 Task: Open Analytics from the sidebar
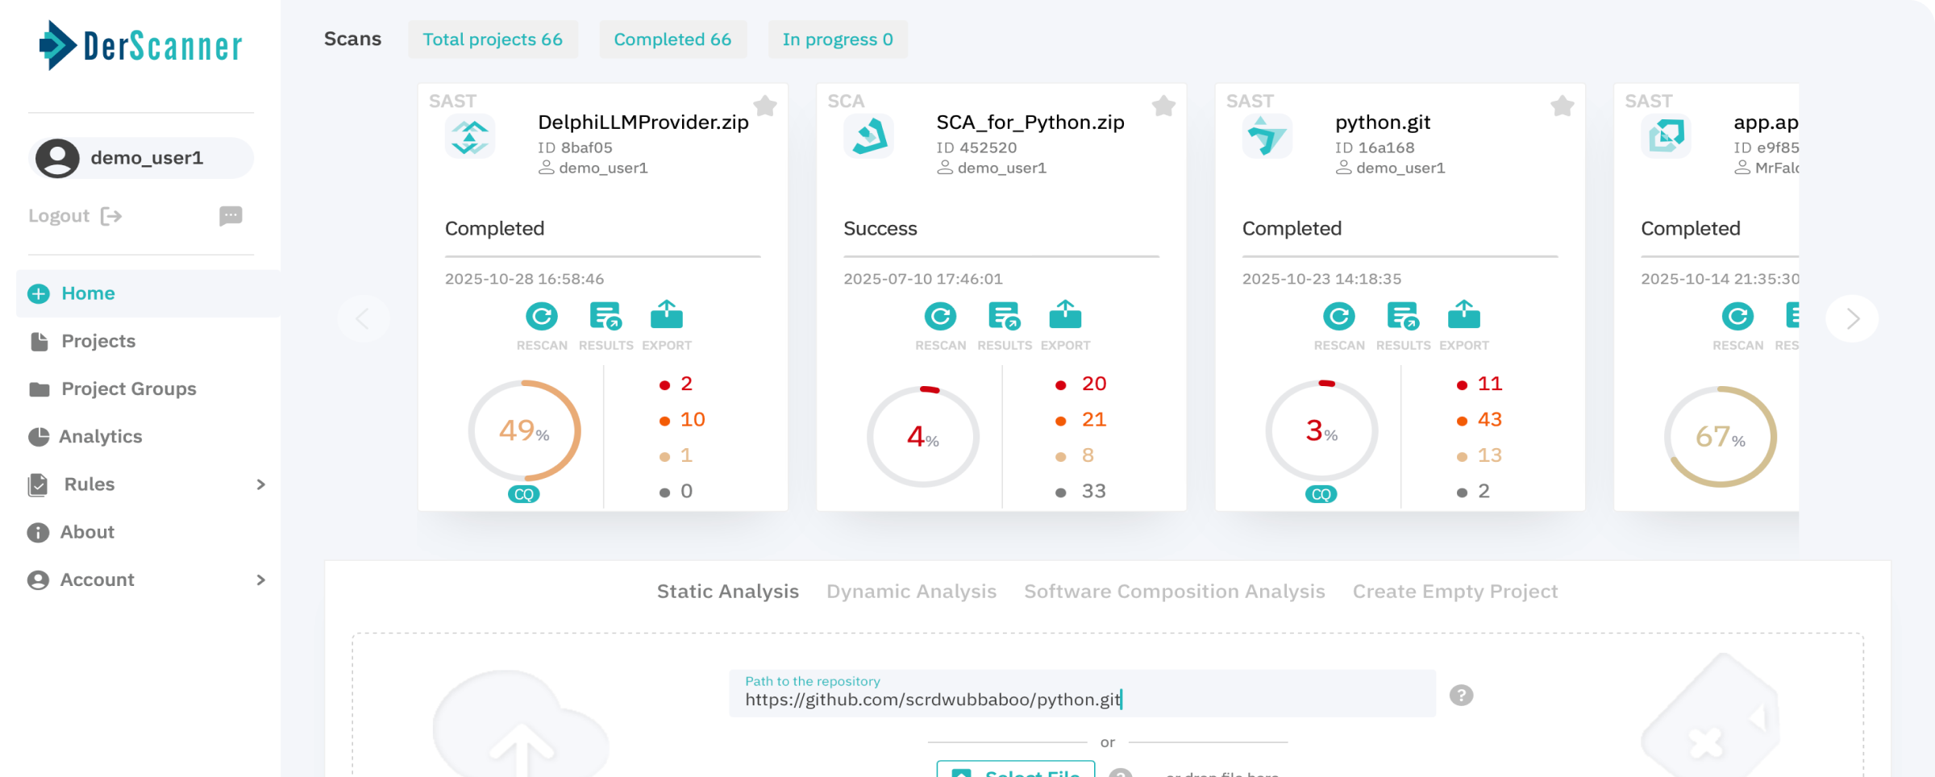point(100,437)
